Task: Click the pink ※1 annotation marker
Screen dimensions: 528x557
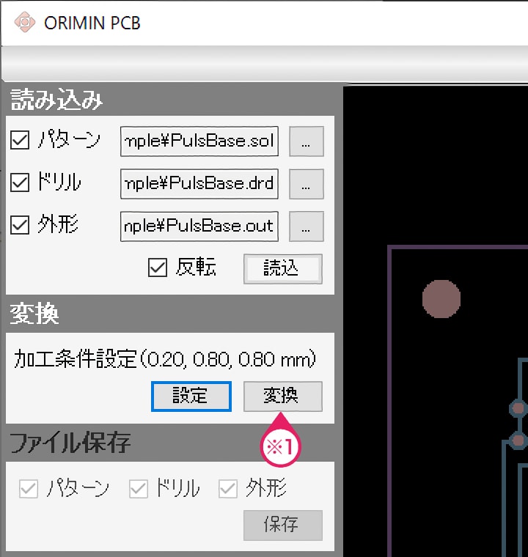Action: tap(282, 446)
